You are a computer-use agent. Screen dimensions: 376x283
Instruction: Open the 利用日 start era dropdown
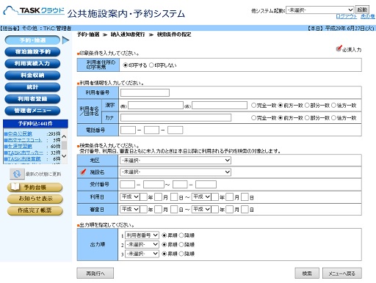pyautogui.click(x=130, y=196)
